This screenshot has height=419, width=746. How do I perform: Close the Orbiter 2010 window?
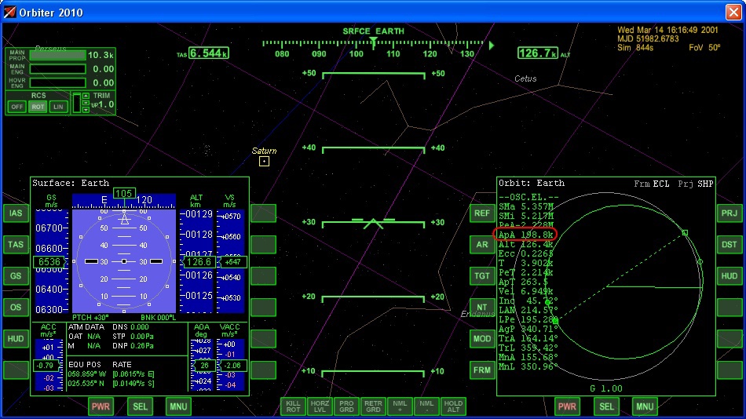tap(733, 12)
